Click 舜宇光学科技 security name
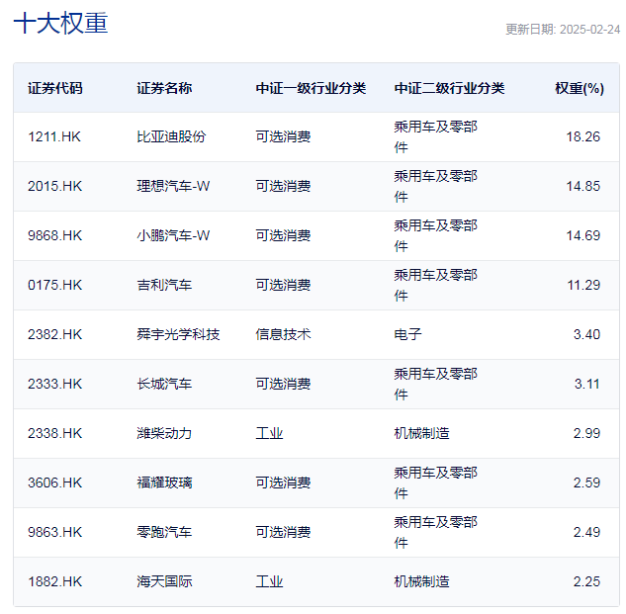 click(178, 334)
